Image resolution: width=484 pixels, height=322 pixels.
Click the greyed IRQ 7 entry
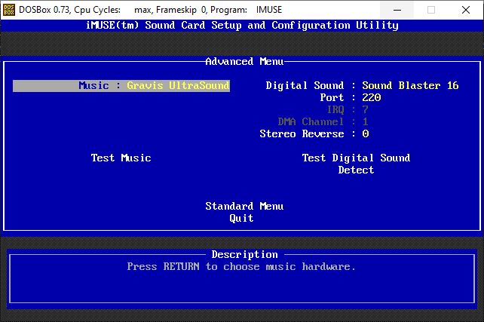[x=348, y=109]
